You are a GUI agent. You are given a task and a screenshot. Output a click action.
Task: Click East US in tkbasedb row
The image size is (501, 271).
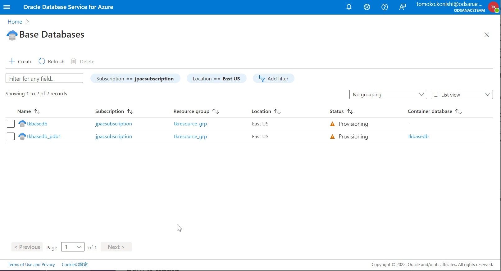pos(260,124)
